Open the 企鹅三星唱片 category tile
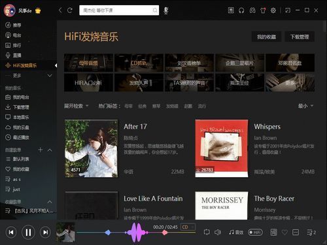Viewport: 327px width, 245px height. point(239,63)
